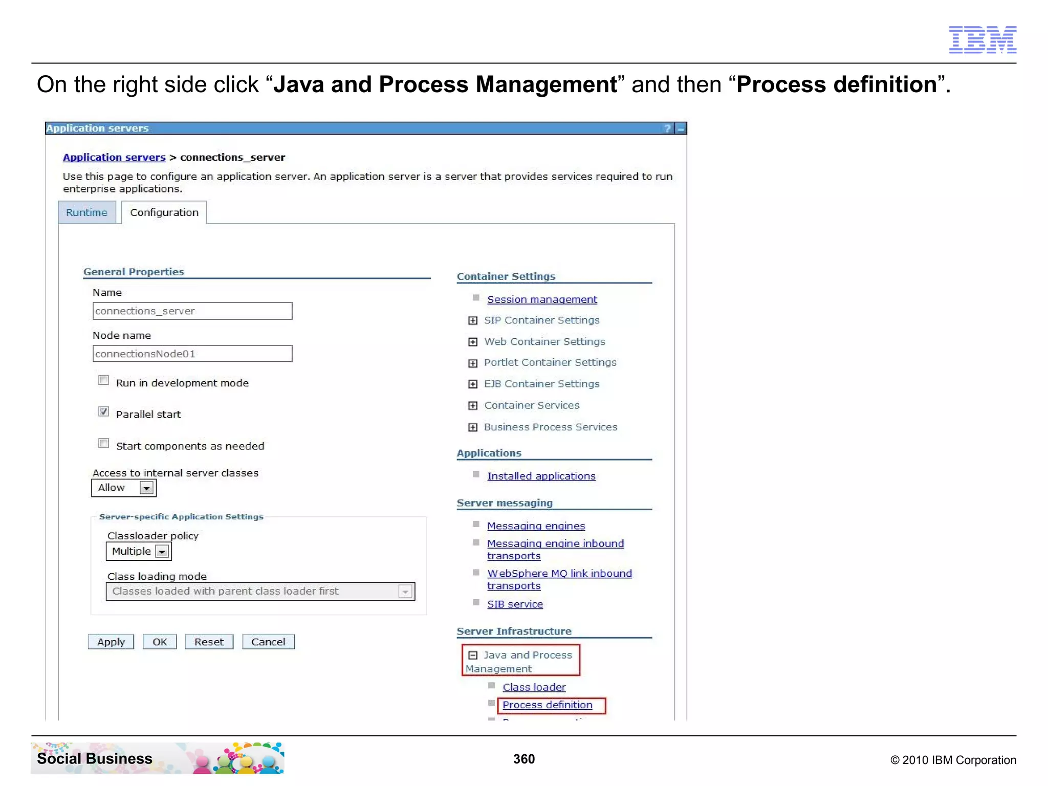Image resolution: width=1048 pixels, height=786 pixels.
Task: Click the Server Infrastructure heading
Action: tap(514, 631)
